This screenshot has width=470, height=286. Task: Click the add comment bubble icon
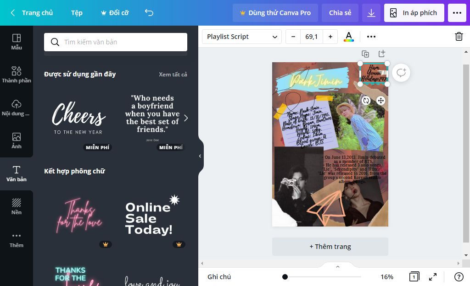(401, 73)
